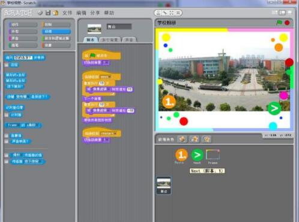The width and height of the screenshot is (299, 222).
Task: Click the red stop sign icon
Action: coord(287,23)
